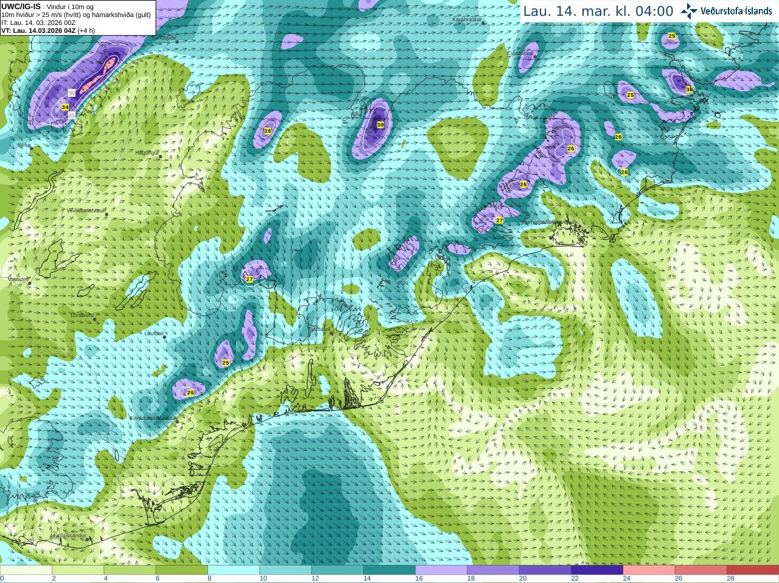The image size is (779, 583).
Task: Click the Sandbúðir station label
Action: pos(164,38)
